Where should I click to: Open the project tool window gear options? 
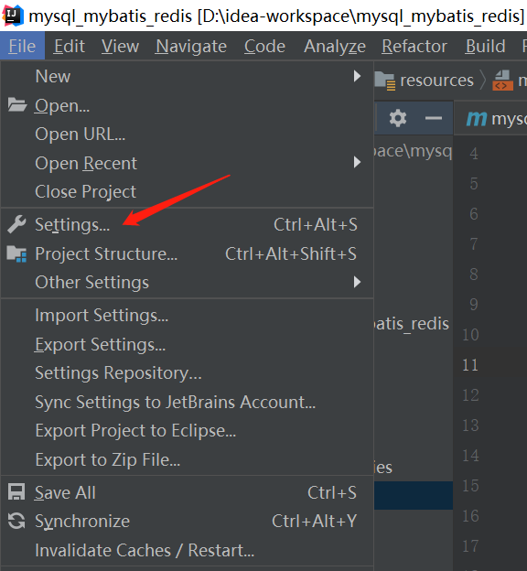(x=398, y=118)
